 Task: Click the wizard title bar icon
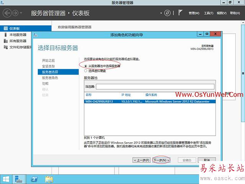click(36, 35)
